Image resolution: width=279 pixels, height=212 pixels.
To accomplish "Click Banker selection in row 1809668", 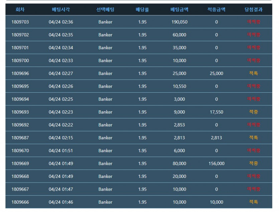I will point(105,176).
